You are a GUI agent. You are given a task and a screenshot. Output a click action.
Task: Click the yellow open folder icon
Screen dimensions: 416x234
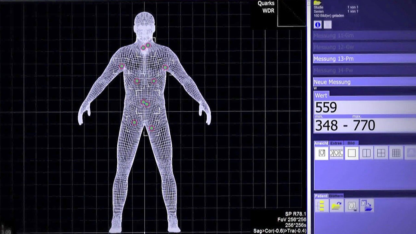(336, 206)
